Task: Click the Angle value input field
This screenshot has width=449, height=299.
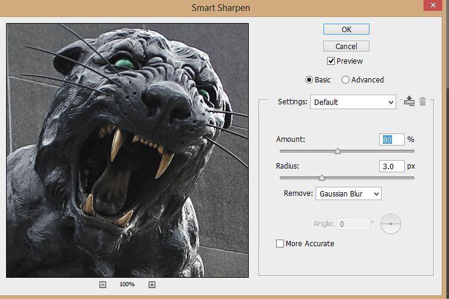Action: (353, 224)
